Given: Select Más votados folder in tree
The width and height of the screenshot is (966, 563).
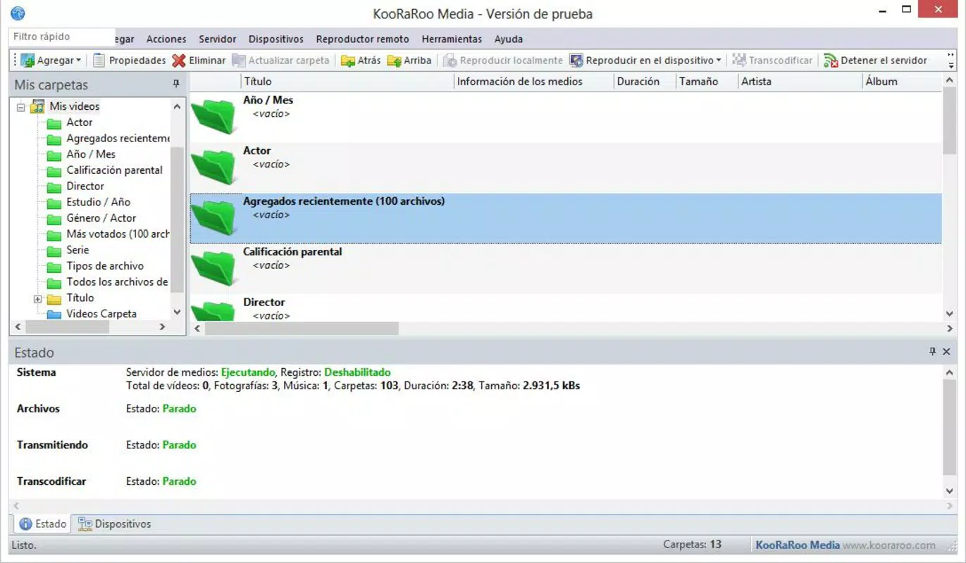Looking at the screenshot, I should pyautogui.click(x=118, y=234).
